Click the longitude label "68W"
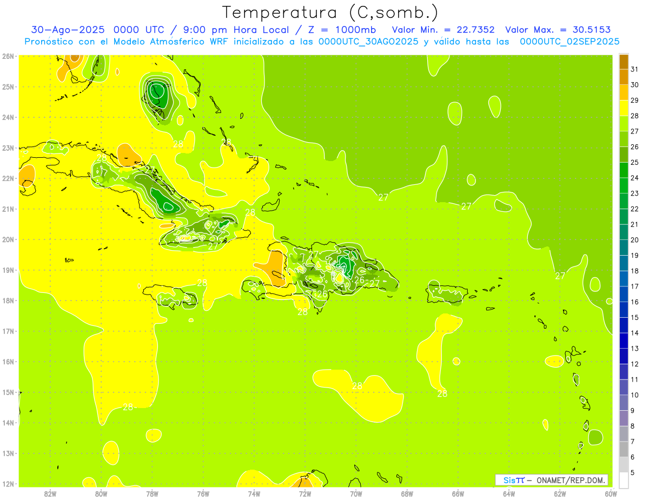The height and width of the screenshot is (501, 649). pos(407,493)
